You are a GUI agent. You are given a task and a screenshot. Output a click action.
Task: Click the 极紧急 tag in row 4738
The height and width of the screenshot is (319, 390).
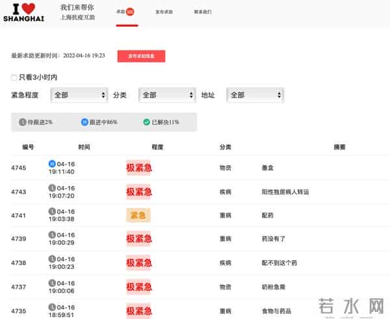(139, 263)
